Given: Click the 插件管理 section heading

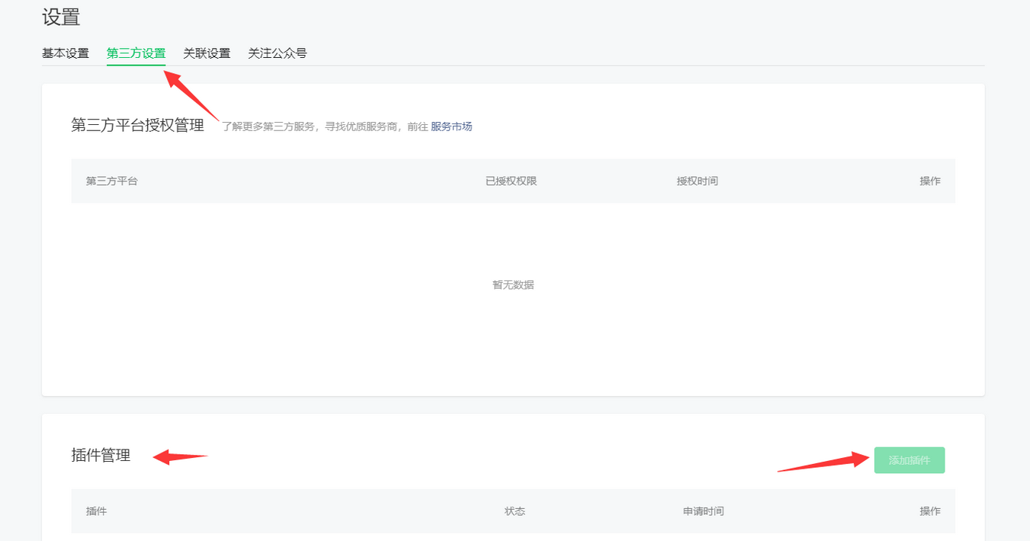Looking at the screenshot, I should click(x=101, y=456).
